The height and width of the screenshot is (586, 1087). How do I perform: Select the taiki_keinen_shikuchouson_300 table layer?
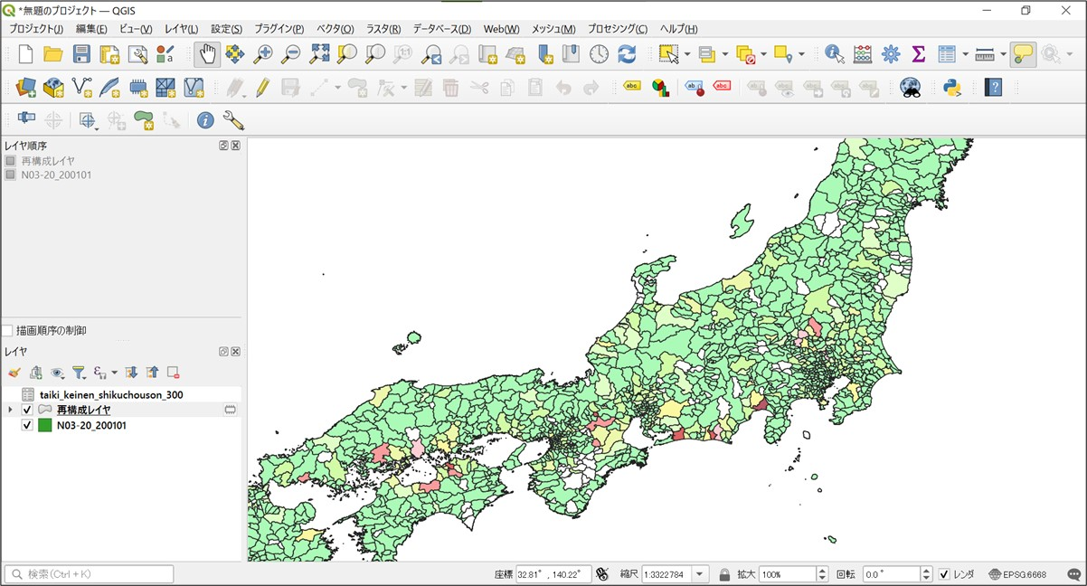pos(110,394)
